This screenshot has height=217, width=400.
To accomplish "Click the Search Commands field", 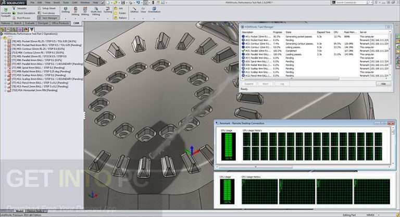I will (351, 3).
